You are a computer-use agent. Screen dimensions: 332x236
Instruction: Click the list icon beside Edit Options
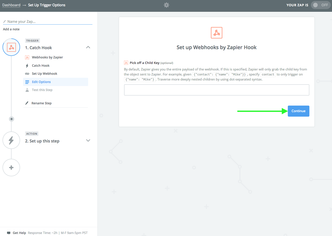pyautogui.click(x=27, y=82)
